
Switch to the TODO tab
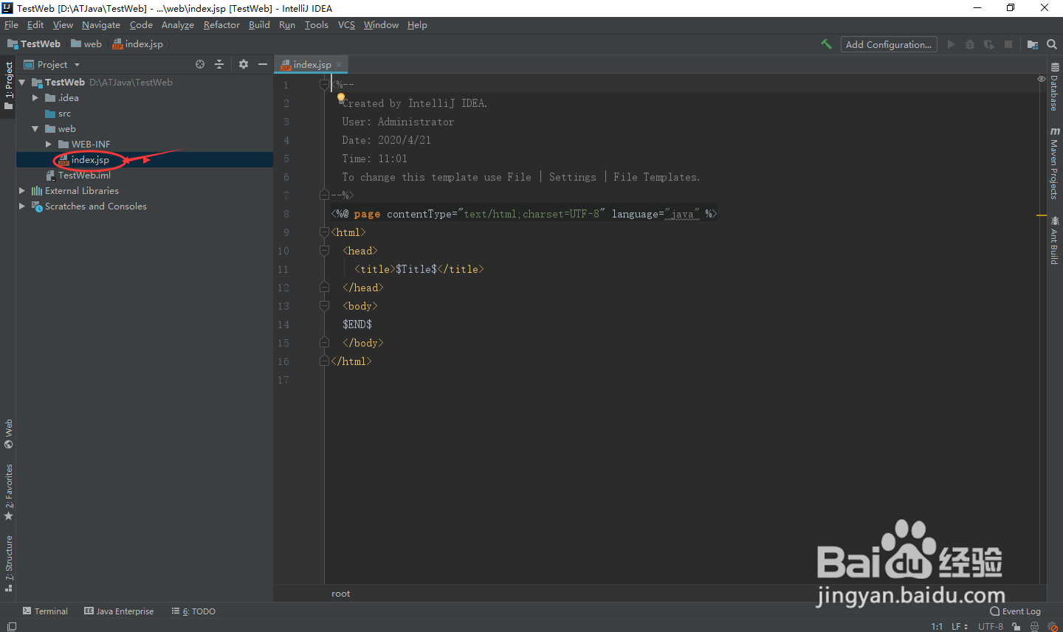pyautogui.click(x=193, y=611)
